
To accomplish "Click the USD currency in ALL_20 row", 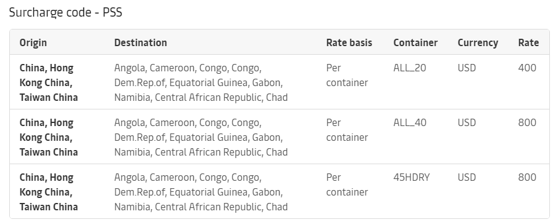I will [467, 68].
